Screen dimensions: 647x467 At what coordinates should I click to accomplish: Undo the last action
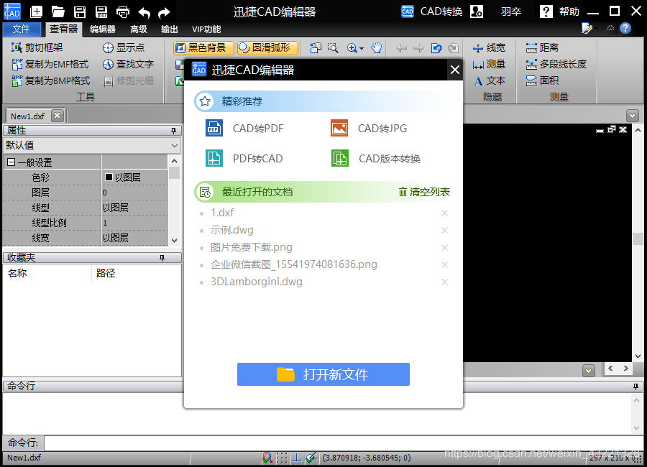[144, 12]
